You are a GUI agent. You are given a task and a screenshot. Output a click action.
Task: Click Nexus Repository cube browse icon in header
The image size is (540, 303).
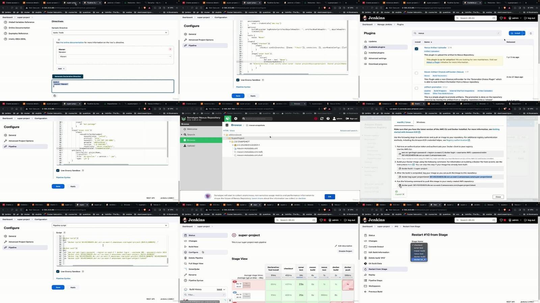[228, 119]
